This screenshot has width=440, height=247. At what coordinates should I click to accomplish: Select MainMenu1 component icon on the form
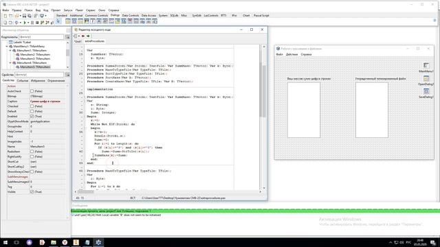coord(426,66)
